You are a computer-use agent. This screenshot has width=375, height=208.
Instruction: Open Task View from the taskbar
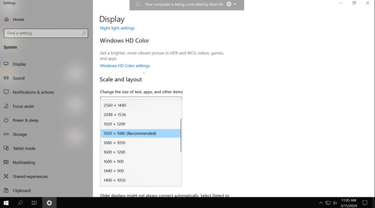(x=34, y=203)
